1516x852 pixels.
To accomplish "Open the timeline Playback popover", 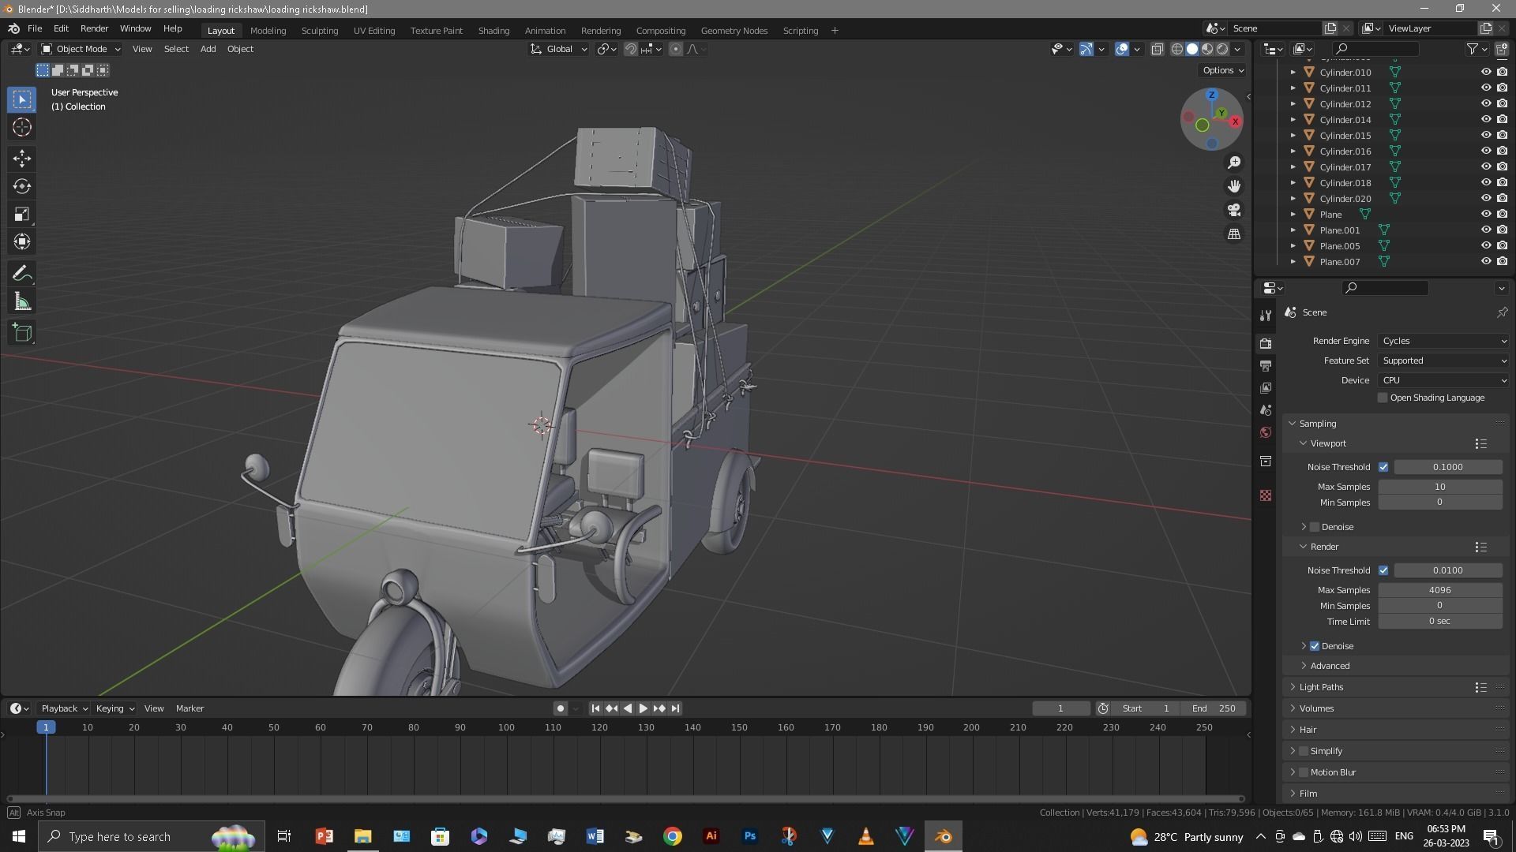I will click(x=63, y=708).
